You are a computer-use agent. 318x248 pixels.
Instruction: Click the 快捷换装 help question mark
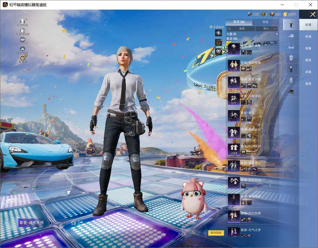click(x=211, y=27)
